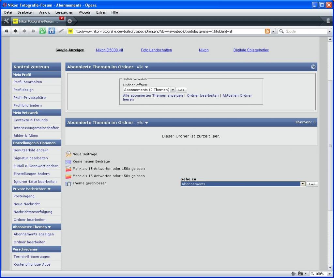
Task: Focus the Google search field
Action: click(x=306, y=32)
